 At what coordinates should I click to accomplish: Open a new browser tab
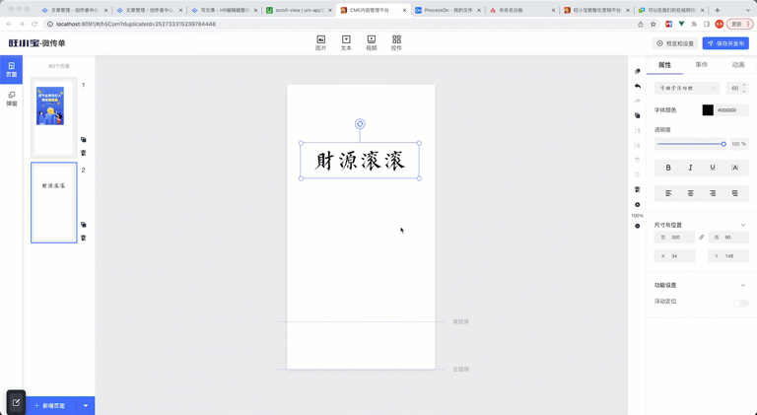718,10
